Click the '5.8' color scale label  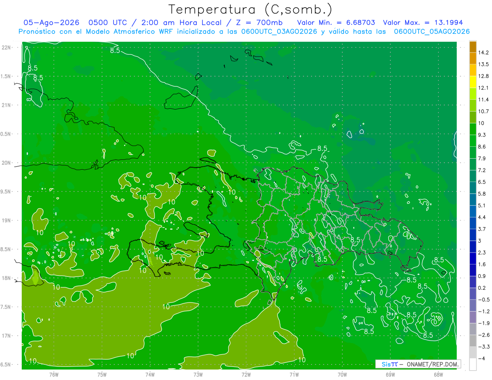tap(482, 193)
